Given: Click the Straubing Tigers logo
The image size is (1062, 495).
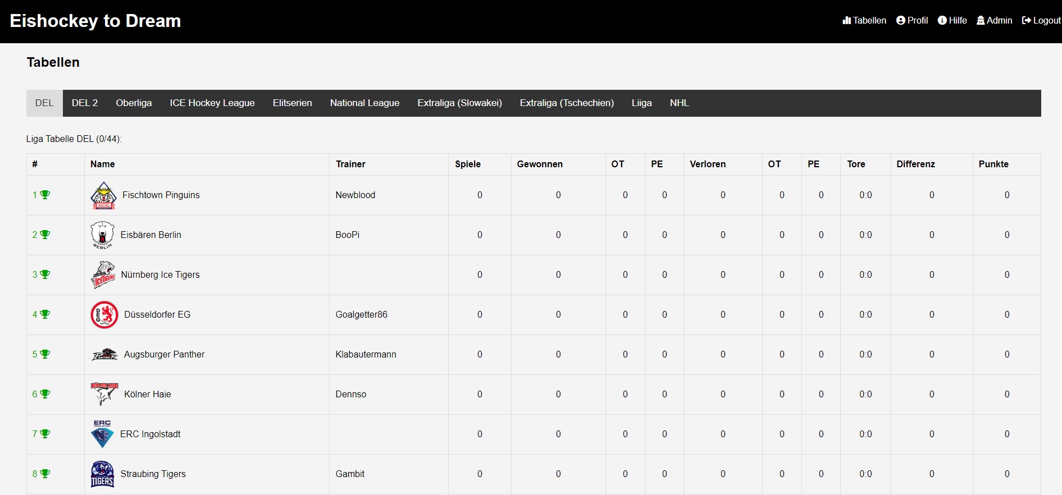Looking at the screenshot, I should click(x=102, y=474).
